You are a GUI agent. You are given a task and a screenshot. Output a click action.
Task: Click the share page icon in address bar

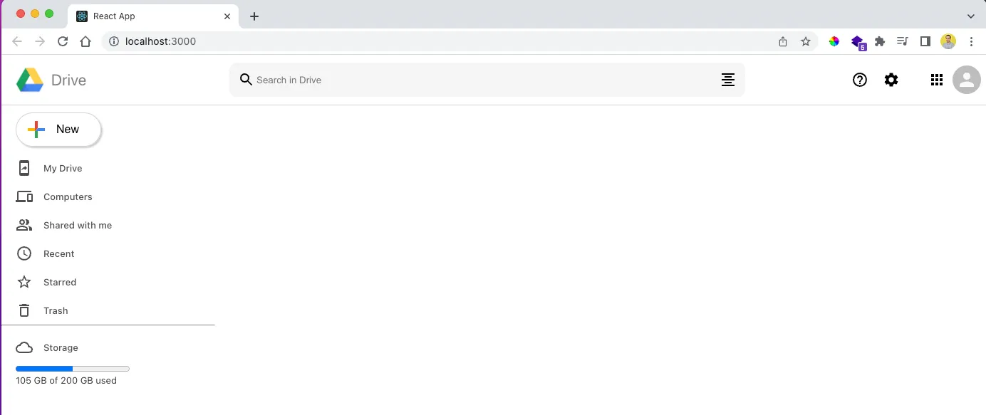[x=783, y=41]
